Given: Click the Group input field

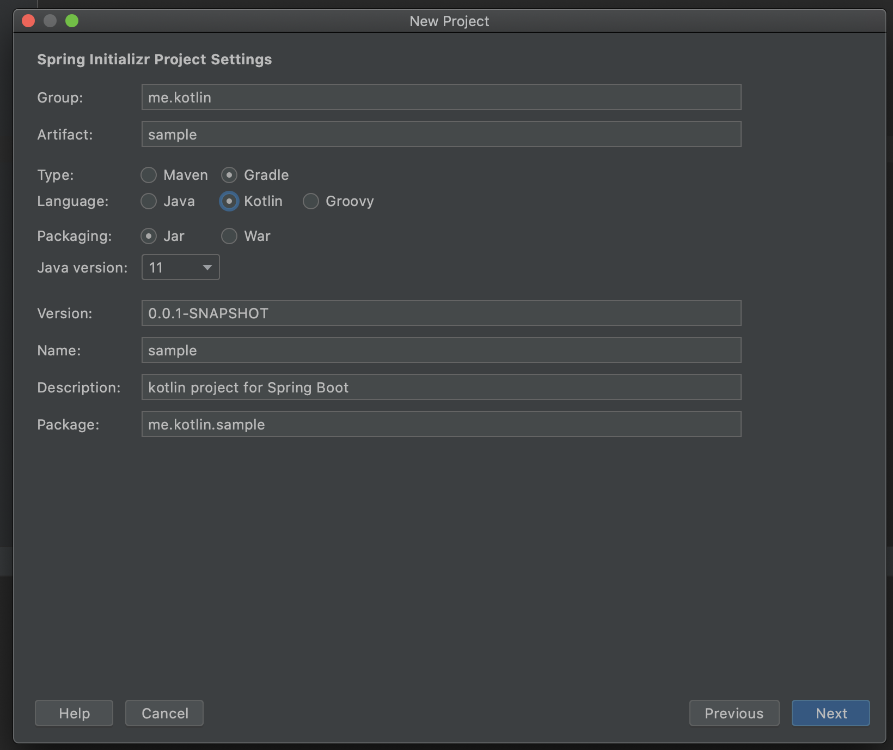Looking at the screenshot, I should pos(442,97).
